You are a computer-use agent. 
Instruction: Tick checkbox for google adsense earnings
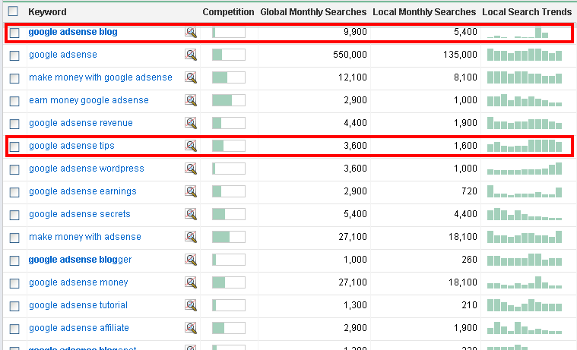click(x=14, y=193)
